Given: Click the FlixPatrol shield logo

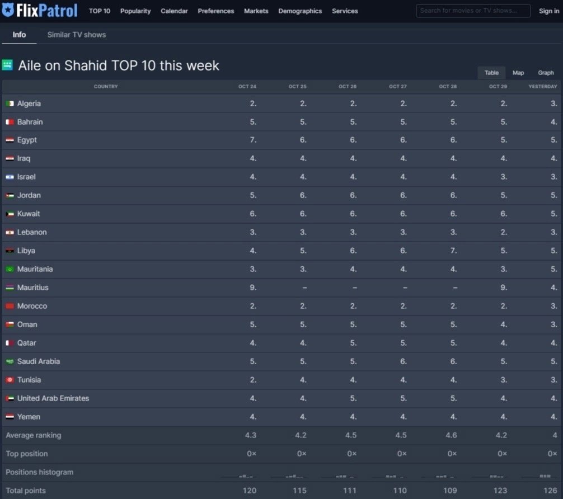Looking at the screenshot, I should pyautogui.click(x=8, y=11).
